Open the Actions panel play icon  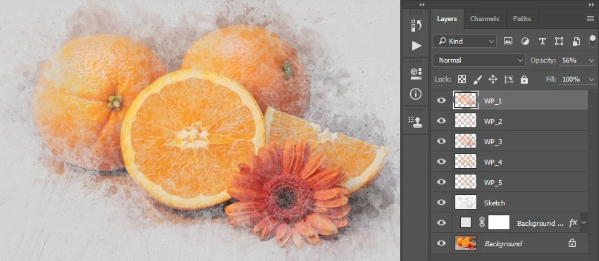416,46
